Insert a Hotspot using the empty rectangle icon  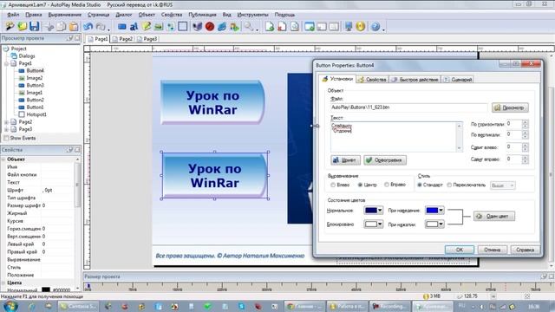[183, 27]
